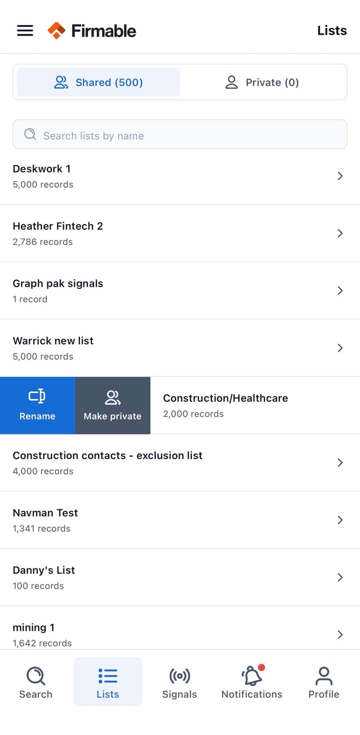
Task: Make Construction/Healthcare list private
Action: pos(113,405)
